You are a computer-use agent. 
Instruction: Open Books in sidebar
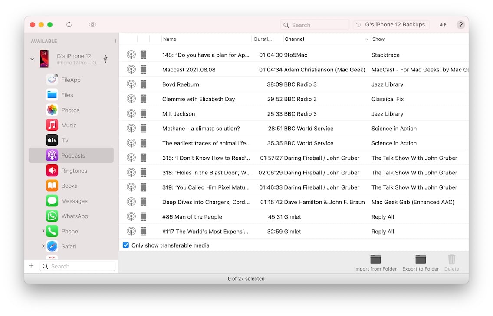coord(71,186)
